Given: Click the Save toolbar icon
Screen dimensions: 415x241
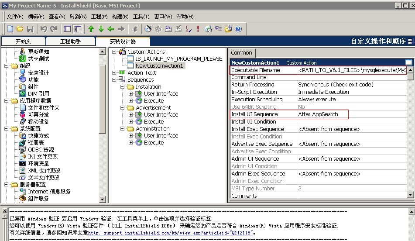Looking at the screenshot, I should 30,29.
